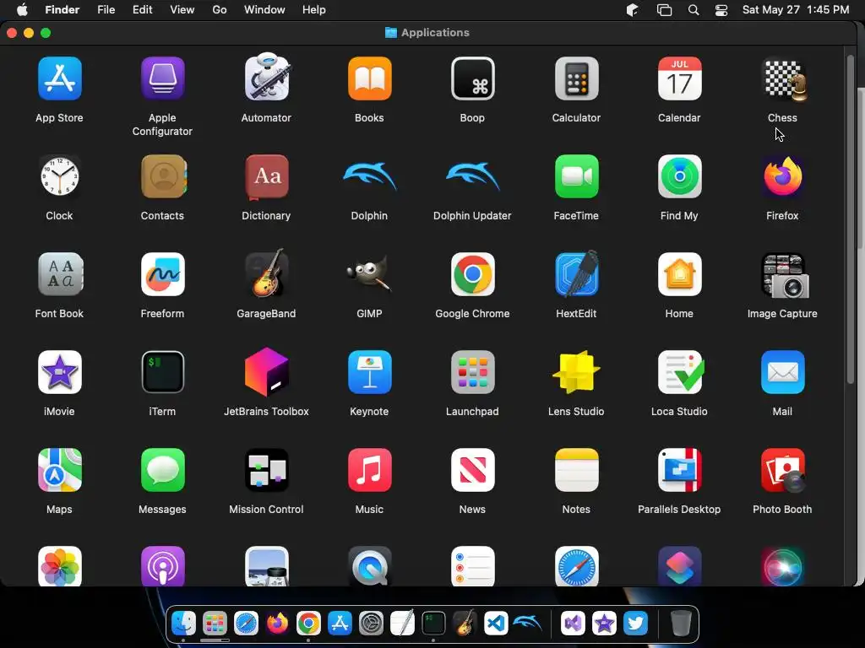The width and height of the screenshot is (865, 648).
Task: Select the News app
Action: [x=473, y=470]
